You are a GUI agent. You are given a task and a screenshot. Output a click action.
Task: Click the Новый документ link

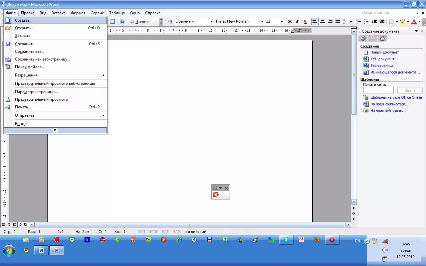click(x=384, y=52)
